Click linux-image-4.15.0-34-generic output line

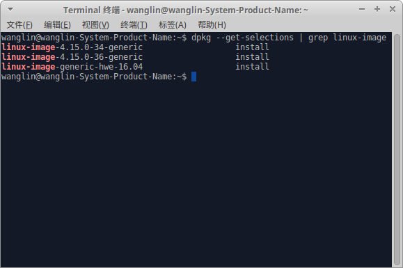[x=72, y=47]
